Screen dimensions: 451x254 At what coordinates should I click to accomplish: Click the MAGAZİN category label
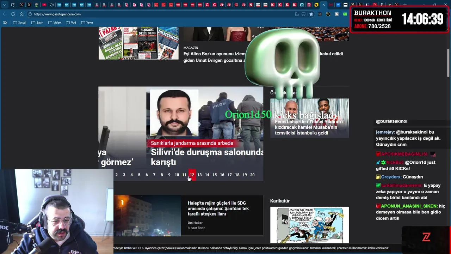pyautogui.click(x=191, y=48)
